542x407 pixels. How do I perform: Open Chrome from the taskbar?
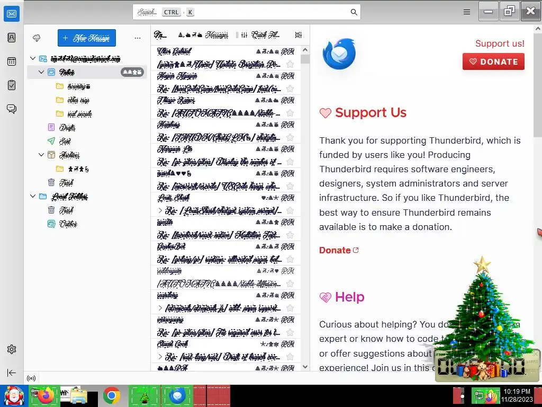[111, 395]
